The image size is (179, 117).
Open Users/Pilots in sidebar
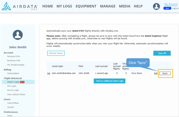pos(13,103)
